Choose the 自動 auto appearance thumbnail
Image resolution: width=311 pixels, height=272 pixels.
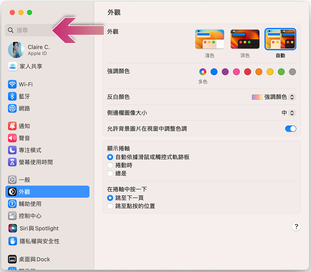pos(280,39)
